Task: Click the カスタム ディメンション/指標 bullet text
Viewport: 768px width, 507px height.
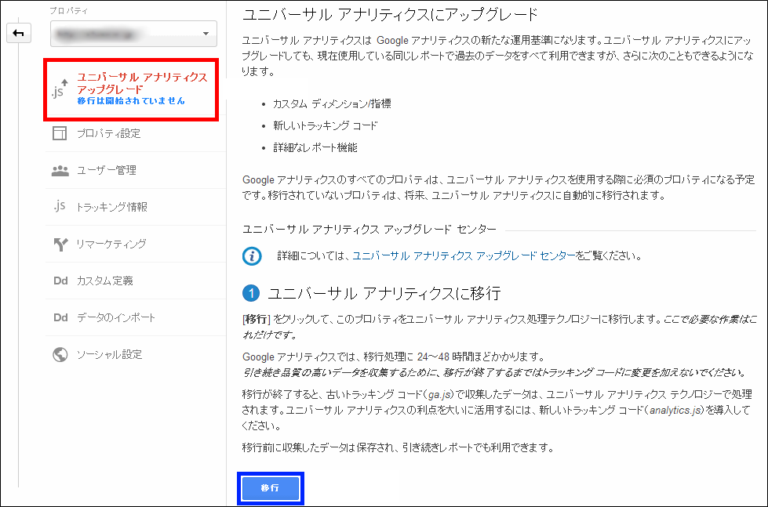Action: [x=332, y=103]
